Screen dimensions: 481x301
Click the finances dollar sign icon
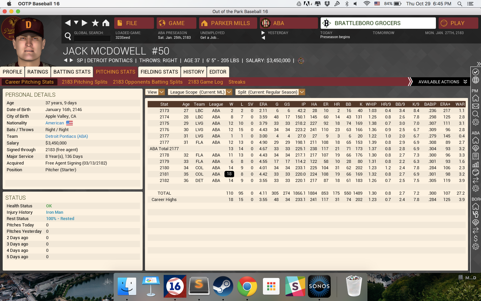coord(476,238)
